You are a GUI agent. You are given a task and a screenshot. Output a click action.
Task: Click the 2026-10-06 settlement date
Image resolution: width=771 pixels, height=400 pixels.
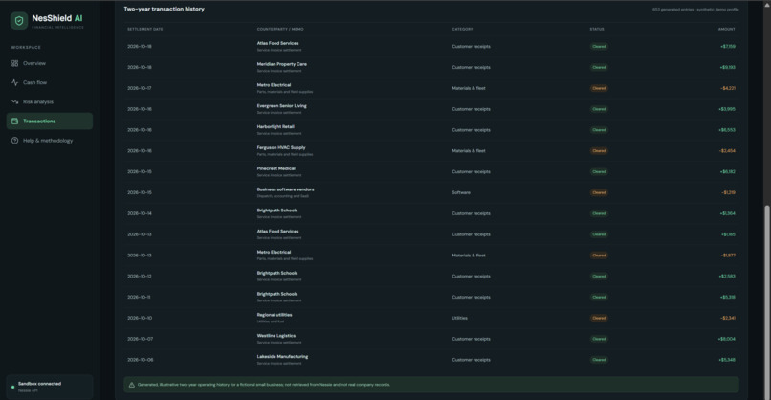tap(140, 360)
